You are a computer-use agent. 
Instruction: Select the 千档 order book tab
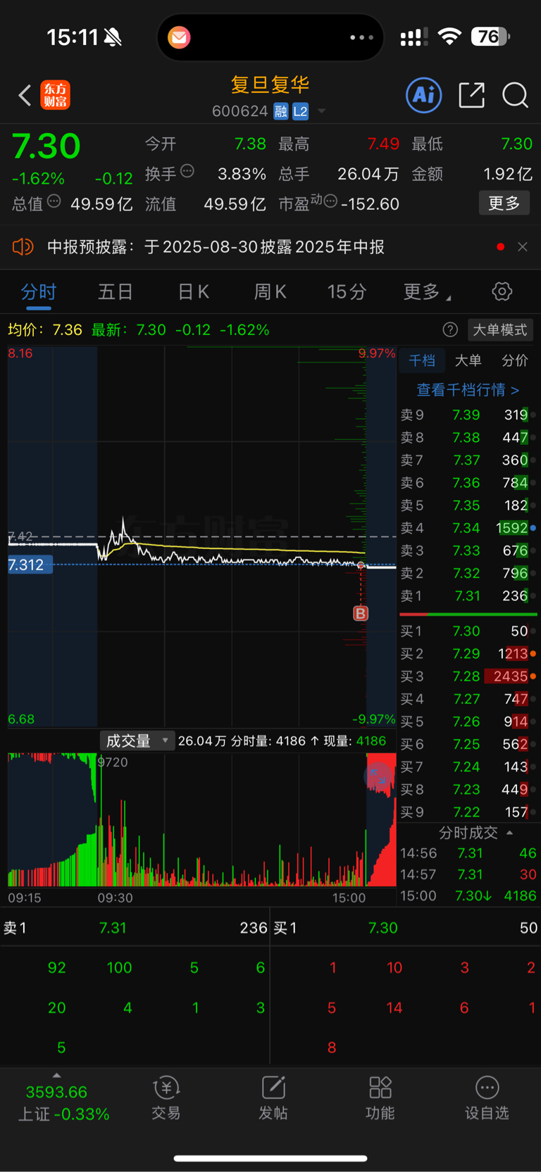point(422,360)
